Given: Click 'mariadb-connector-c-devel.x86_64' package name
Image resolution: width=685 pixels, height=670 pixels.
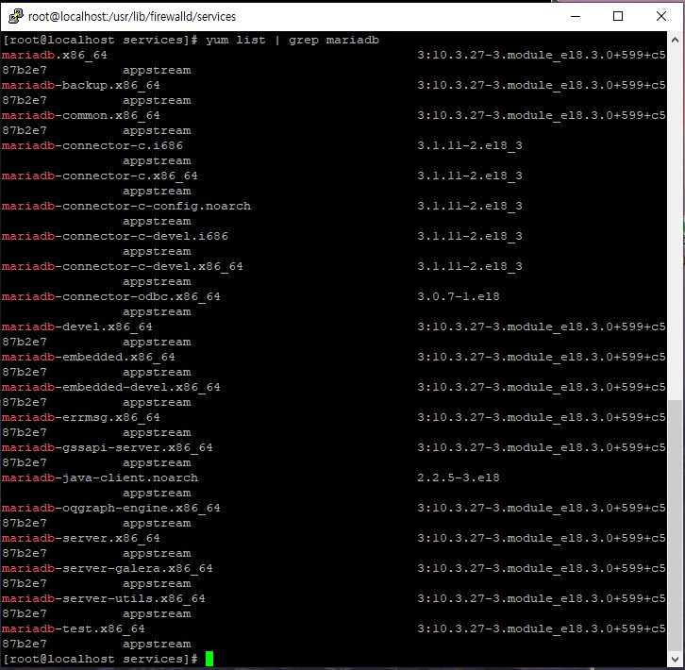Looking at the screenshot, I should (x=123, y=266).
